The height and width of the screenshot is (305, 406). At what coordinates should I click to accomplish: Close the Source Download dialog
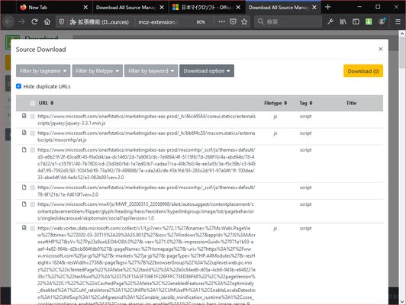380,49
